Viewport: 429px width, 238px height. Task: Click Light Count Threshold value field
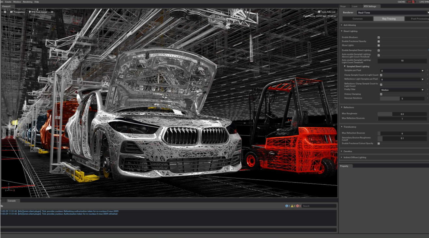coord(402,61)
